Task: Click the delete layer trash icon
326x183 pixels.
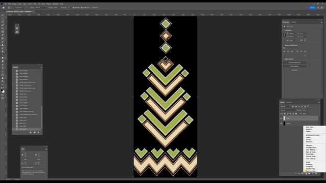Action: [x=316, y=173]
